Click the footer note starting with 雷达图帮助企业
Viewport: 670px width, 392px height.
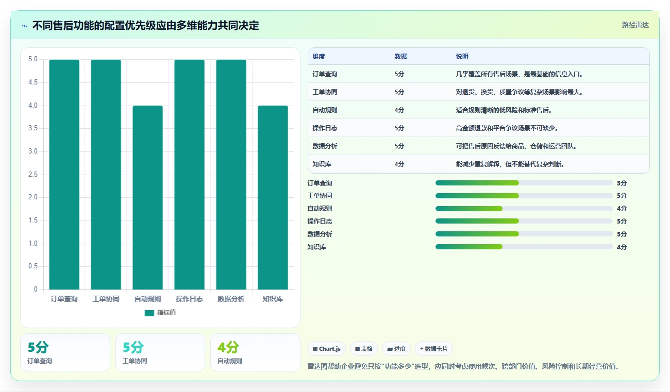(463, 366)
